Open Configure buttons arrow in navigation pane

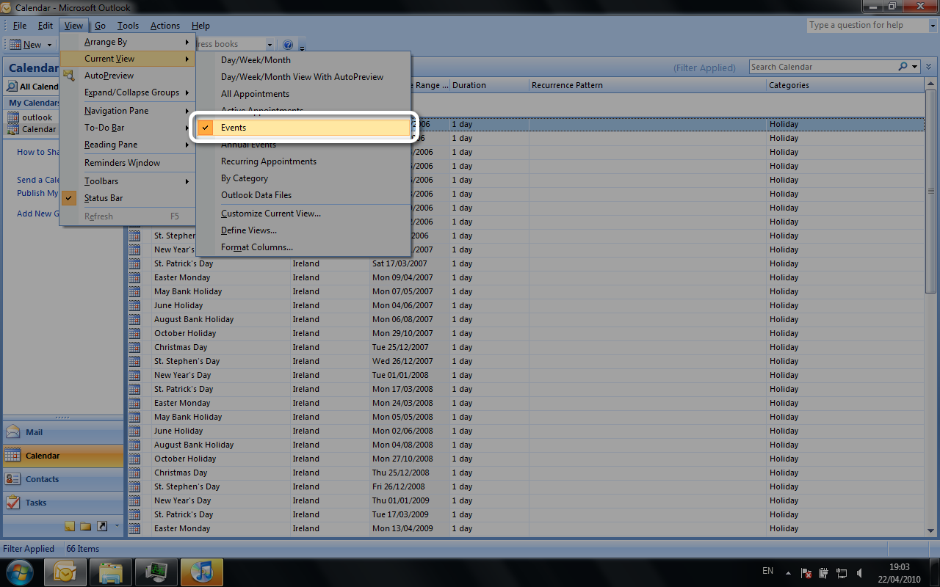(x=117, y=526)
